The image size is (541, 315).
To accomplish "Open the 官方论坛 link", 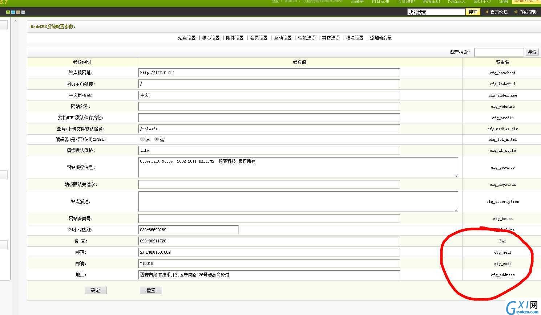I will click(499, 12).
